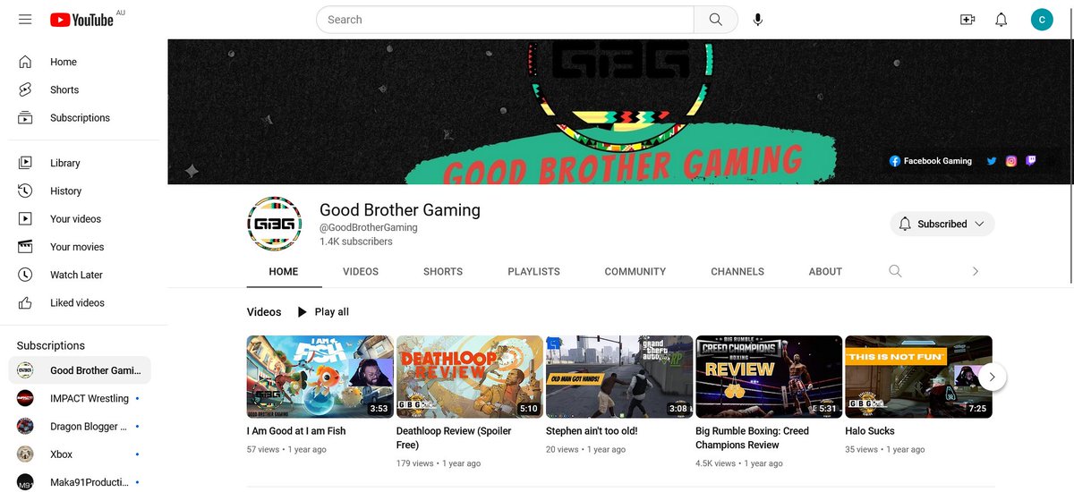Switch to the PLAYLISTS tab

pos(533,271)
